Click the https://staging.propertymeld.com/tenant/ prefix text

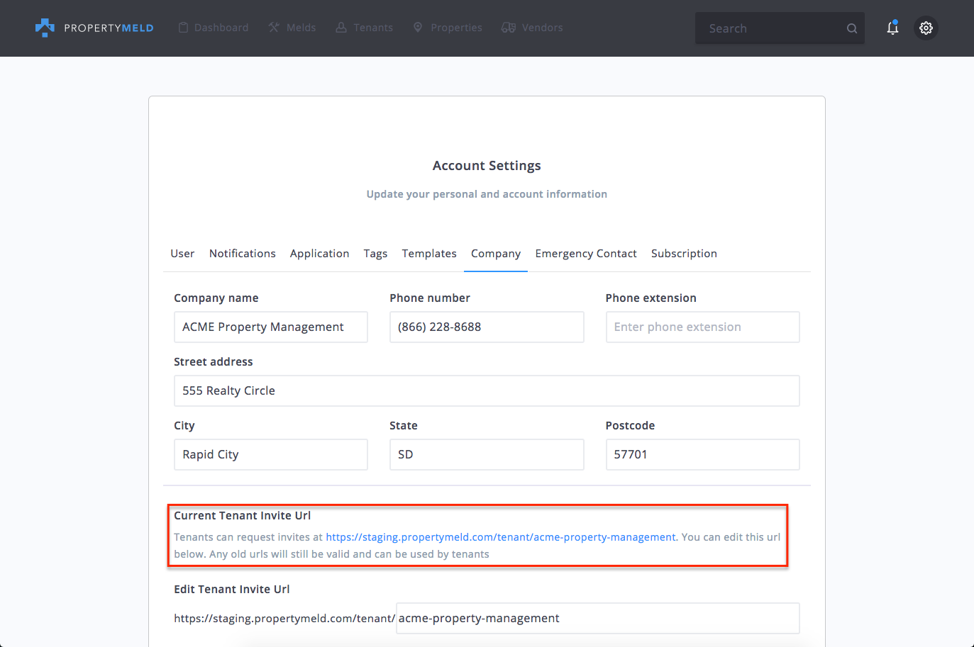(x=284, y=619)
